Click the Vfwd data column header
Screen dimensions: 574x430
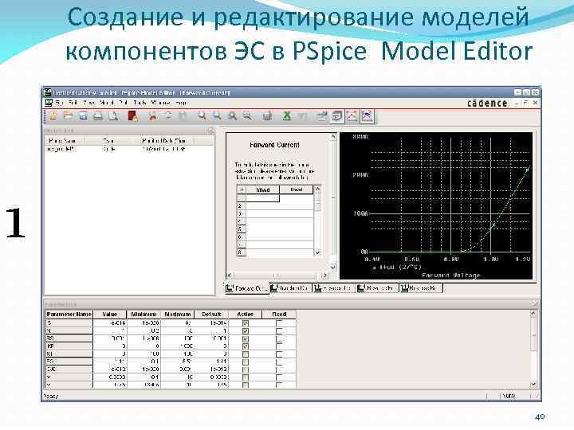click(x=262, y=190)
